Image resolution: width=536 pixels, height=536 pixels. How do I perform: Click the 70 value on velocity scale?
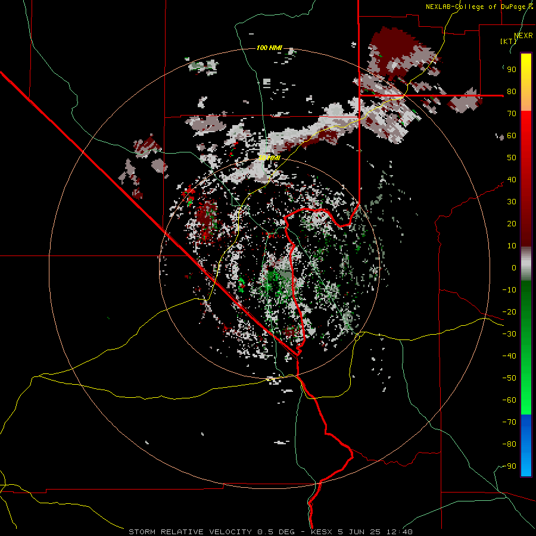pos(512,114)
